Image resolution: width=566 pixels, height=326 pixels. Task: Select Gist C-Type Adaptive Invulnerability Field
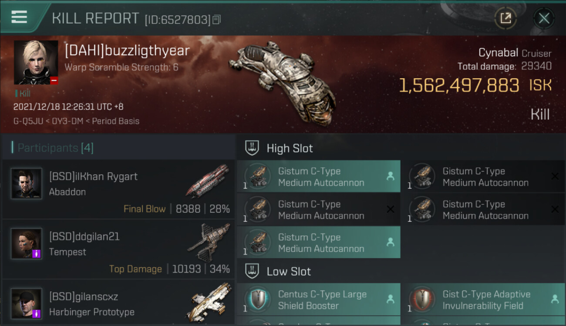pyautogui.click(x=483, y=300)
